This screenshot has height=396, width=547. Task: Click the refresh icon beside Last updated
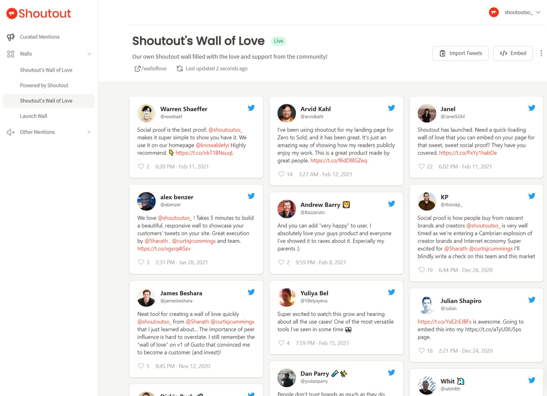[x=180, y=69]
